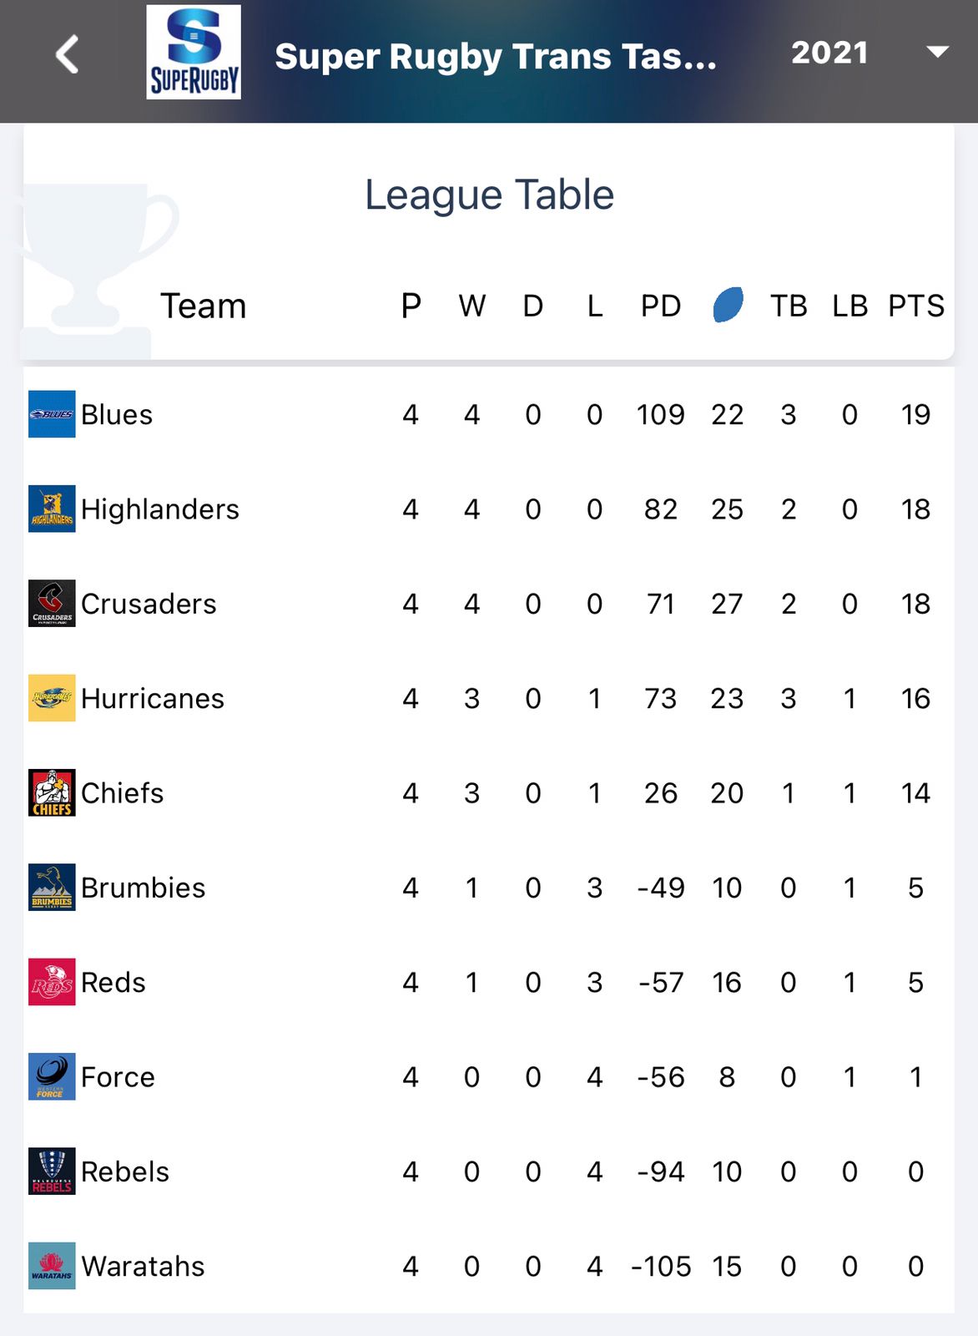Image resolution: width=978 pixels, height=1336 pixels.
Task: Tap the Super Rugby logo
Action: coord(194,53)
